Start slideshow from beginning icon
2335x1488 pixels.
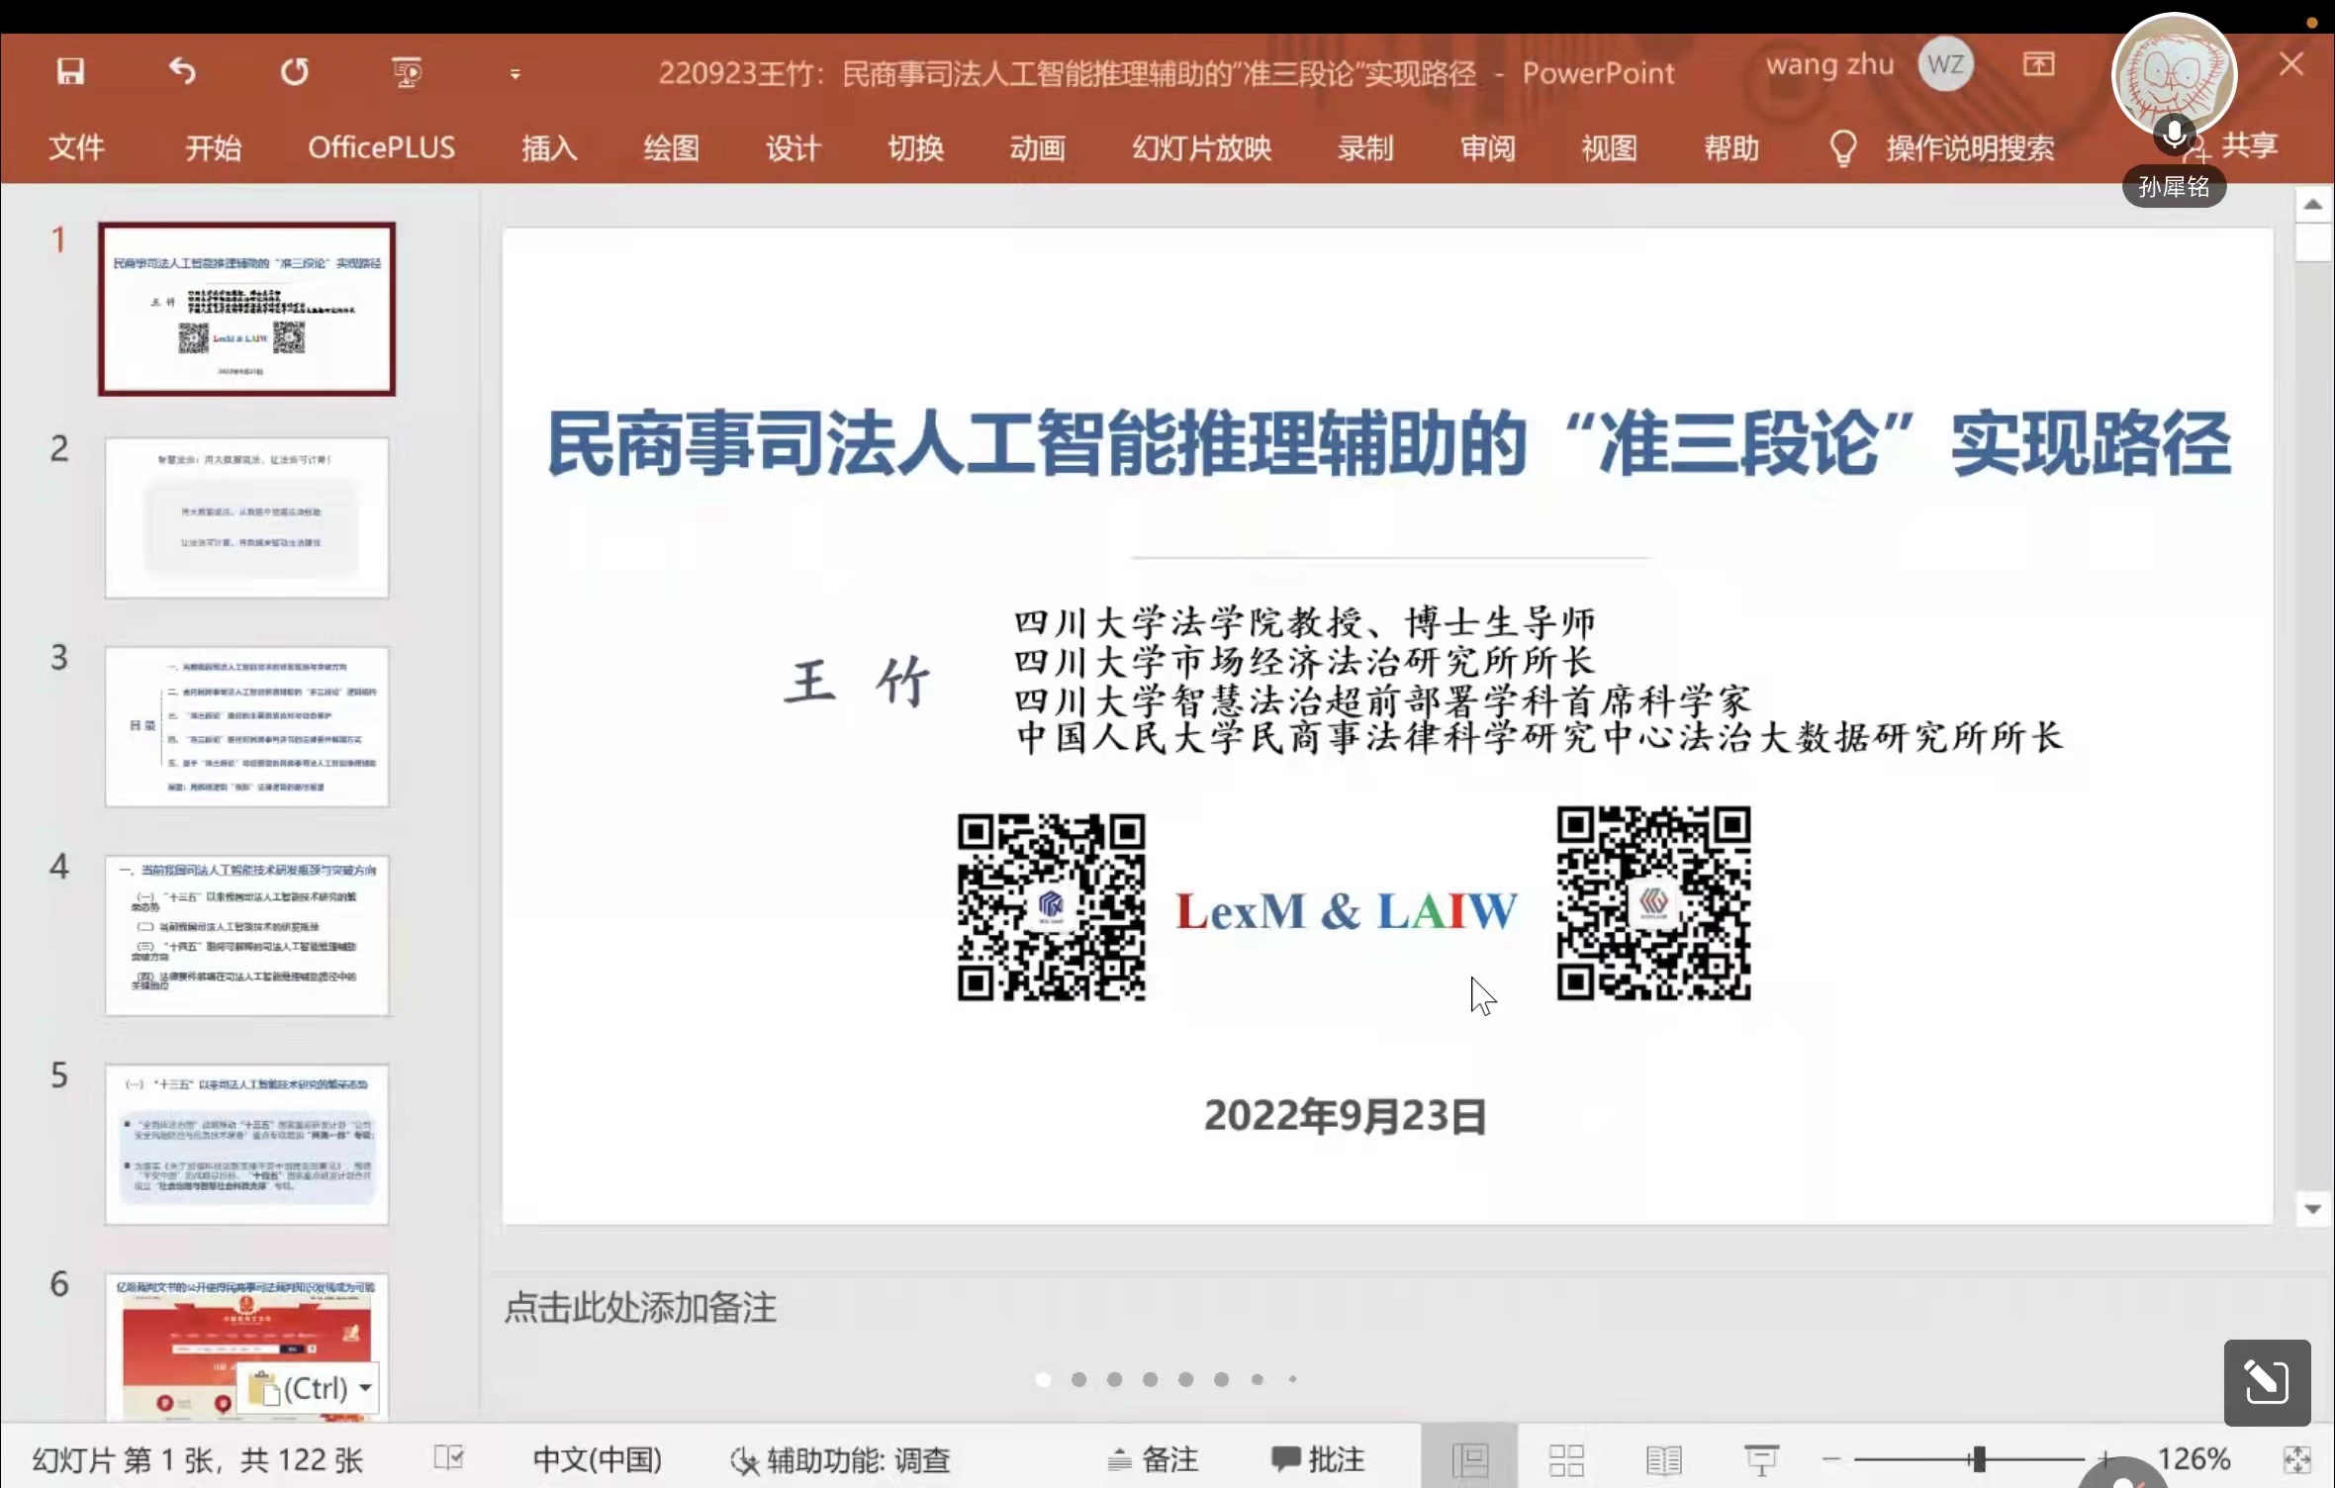click(x=406, y=72)
